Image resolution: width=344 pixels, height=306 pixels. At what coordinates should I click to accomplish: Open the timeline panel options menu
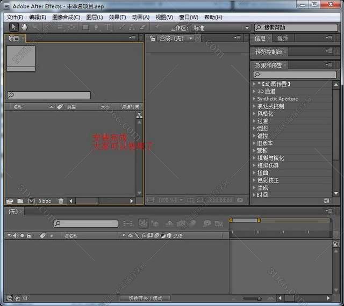(x=329, y=211)
